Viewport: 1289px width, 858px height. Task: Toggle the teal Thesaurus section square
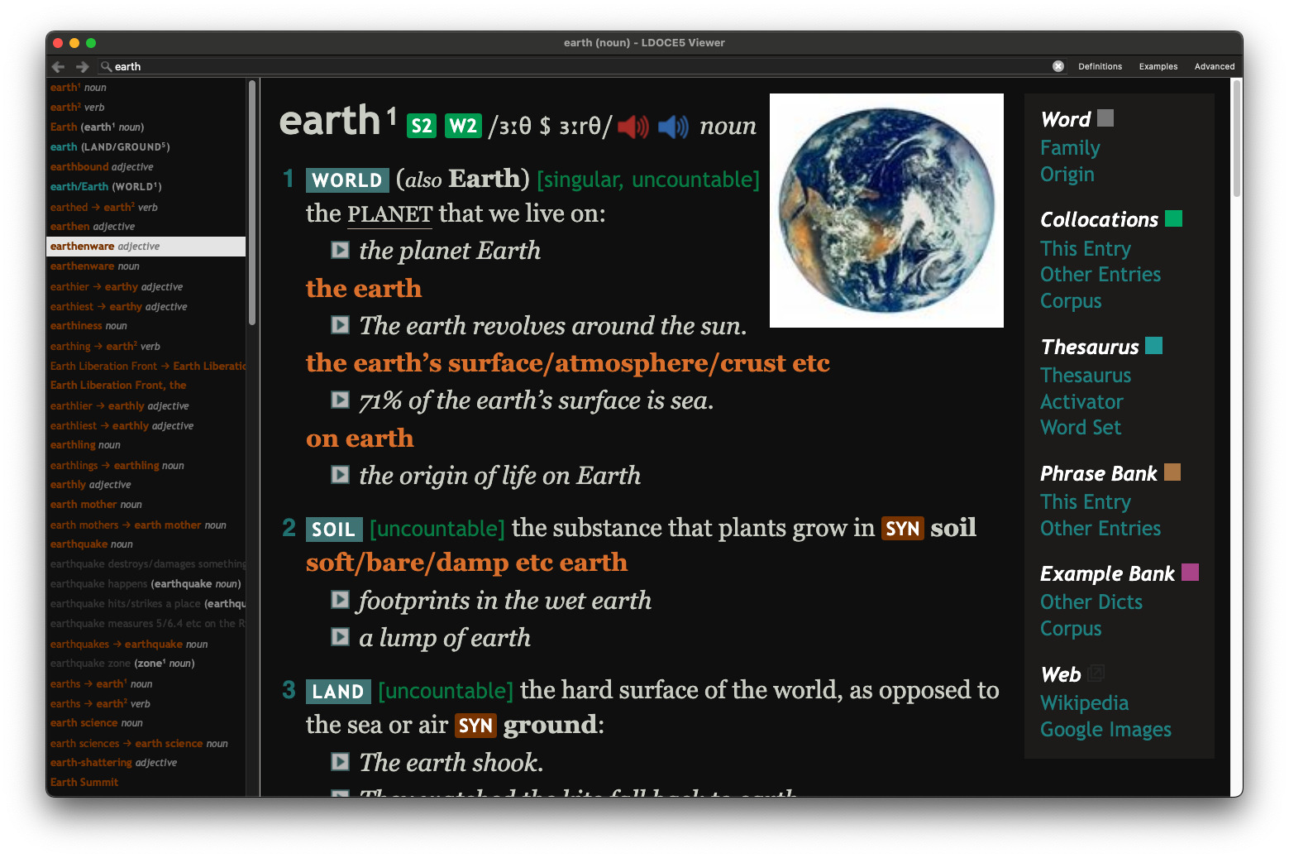click(x=1153, y=346)
